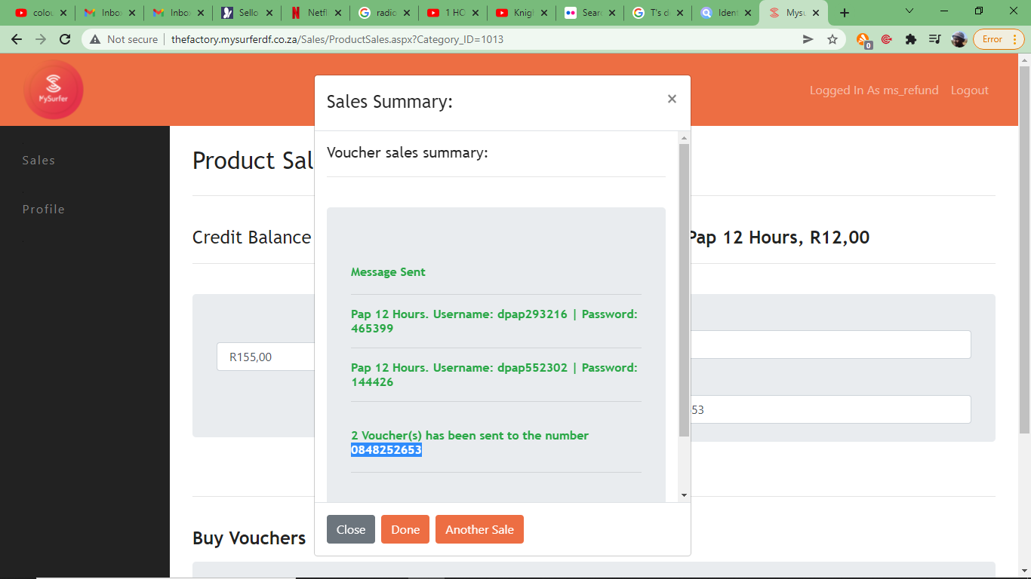The height and width of the screenshot is (579, 1031).
Task: Click the share page arrow icon
Action: pyautogui.click(x=808, y=39)
